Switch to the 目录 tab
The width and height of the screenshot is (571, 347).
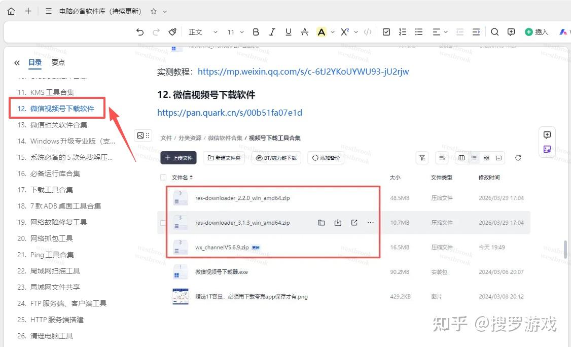coord(35,62)
